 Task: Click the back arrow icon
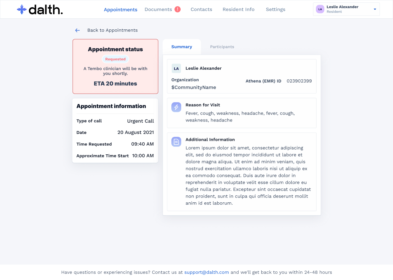[x=78, y=30]
